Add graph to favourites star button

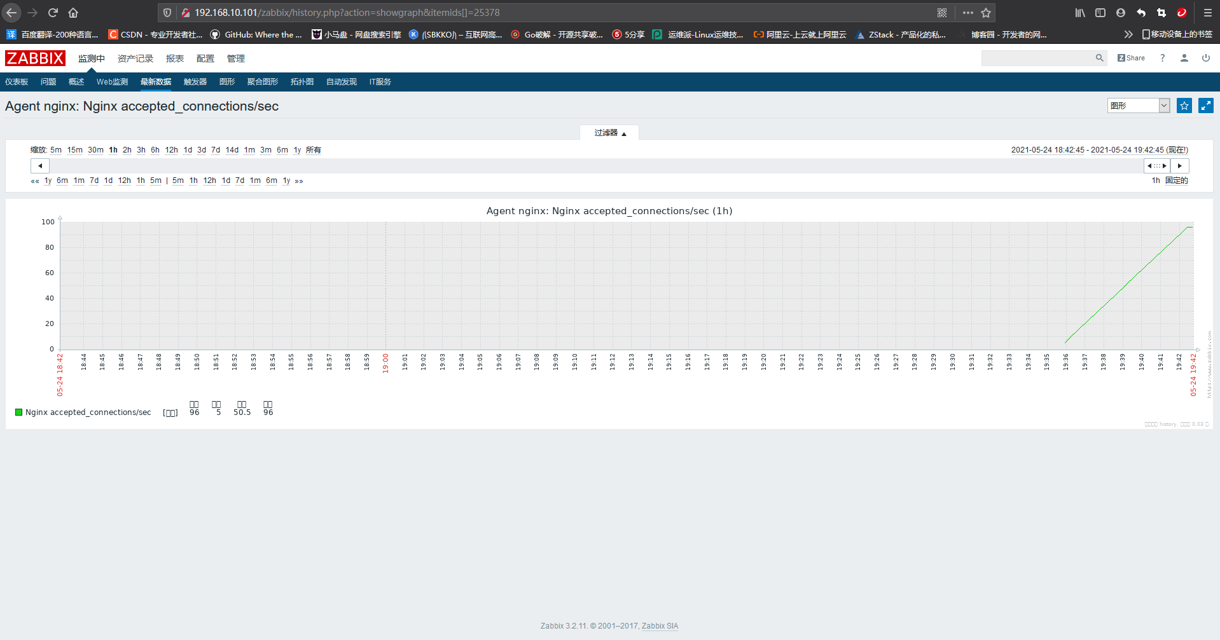(1184, 106)
